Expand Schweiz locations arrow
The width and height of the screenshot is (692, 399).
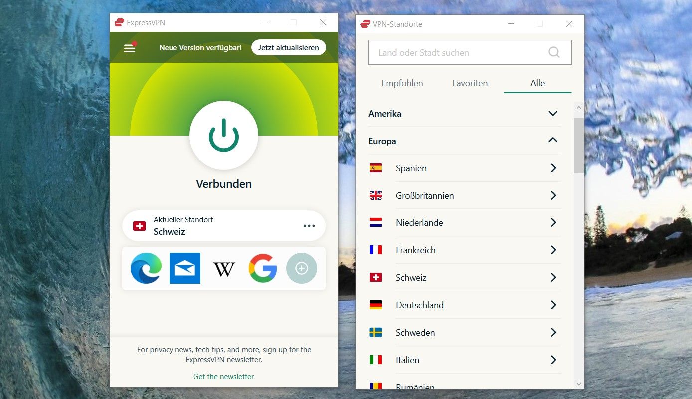[553, 278]
